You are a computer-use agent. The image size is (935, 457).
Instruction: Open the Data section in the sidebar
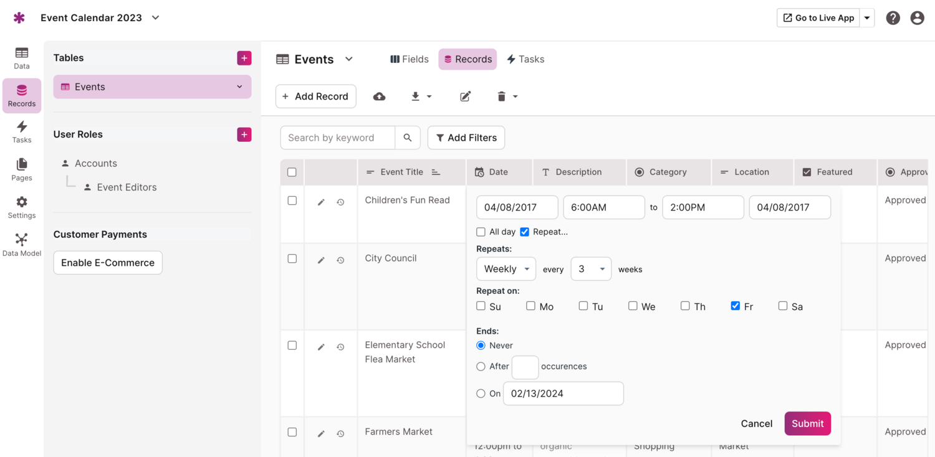point(21,57)
